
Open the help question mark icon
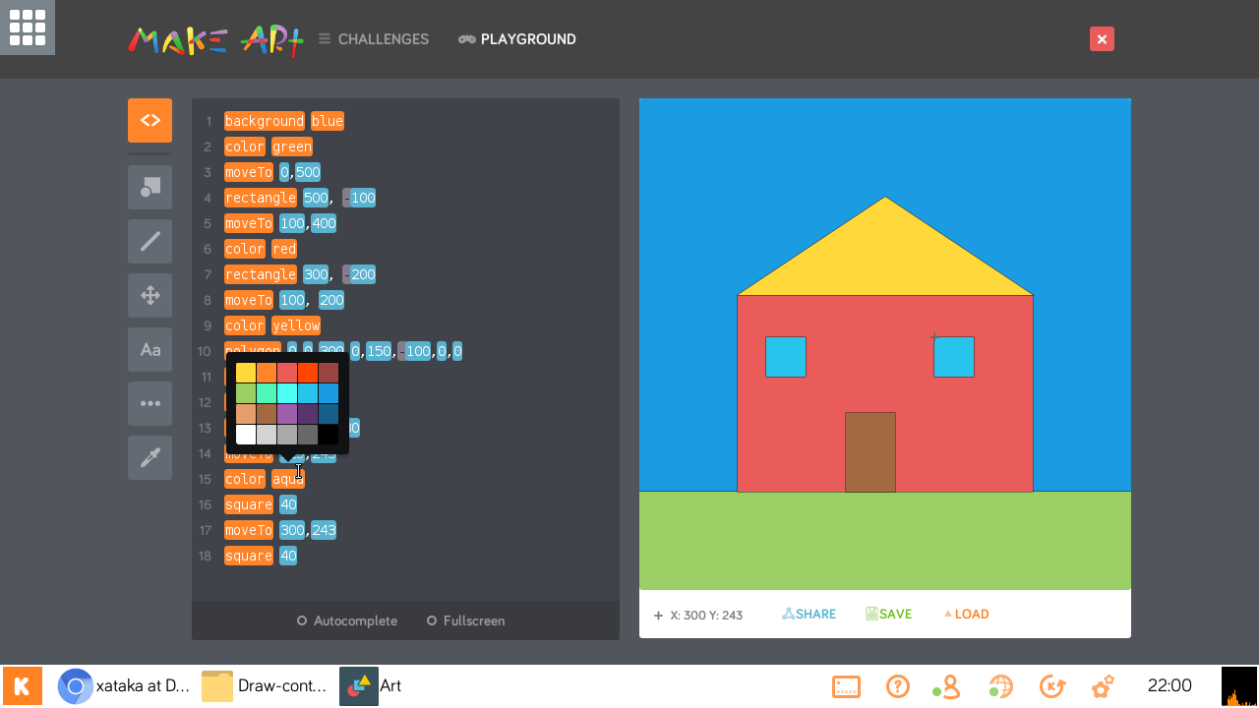(x=899, y=685)
